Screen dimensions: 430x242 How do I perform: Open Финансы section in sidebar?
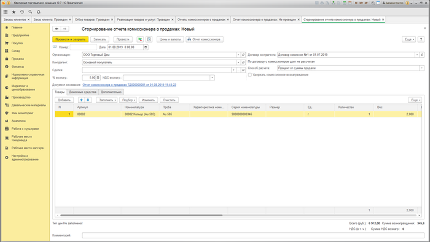point(18,66)
